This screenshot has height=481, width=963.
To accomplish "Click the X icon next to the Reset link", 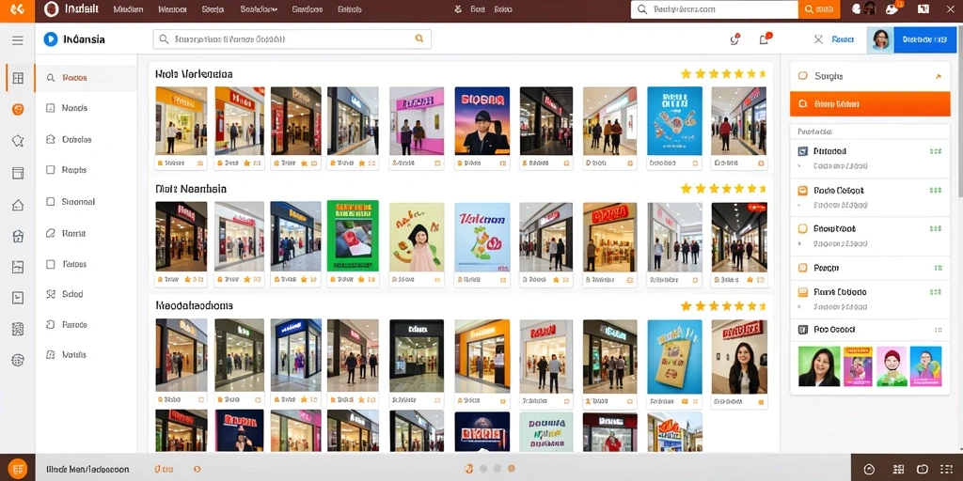I will coord(818,39).
